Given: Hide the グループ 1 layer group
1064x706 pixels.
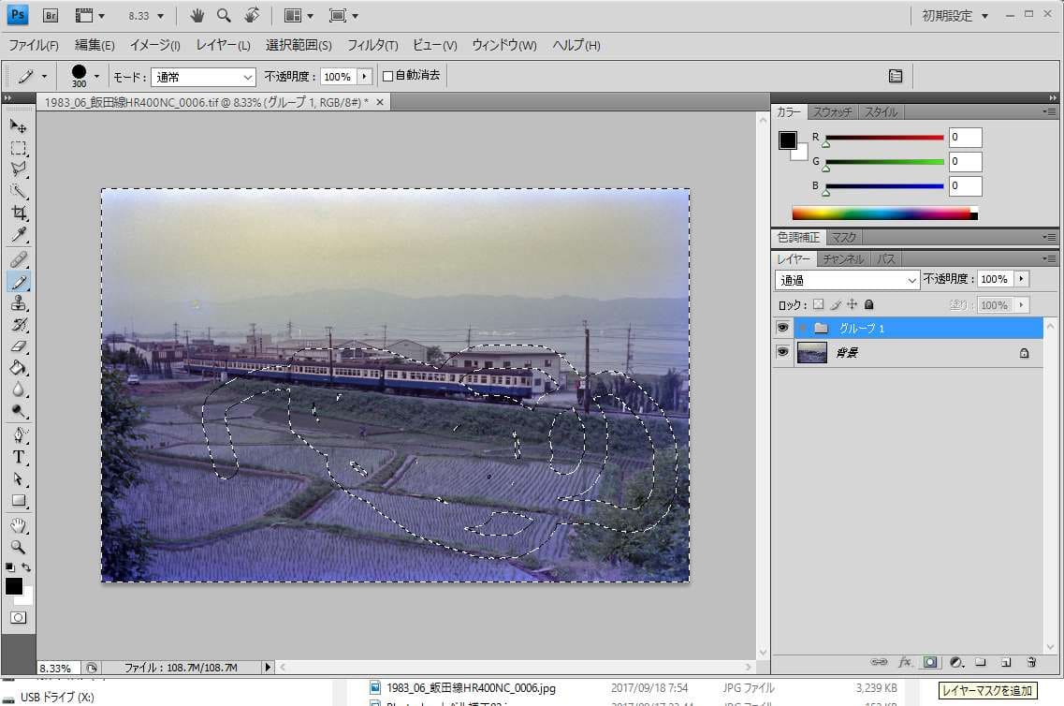Looking at the screenshot, I should coord(783,328).
